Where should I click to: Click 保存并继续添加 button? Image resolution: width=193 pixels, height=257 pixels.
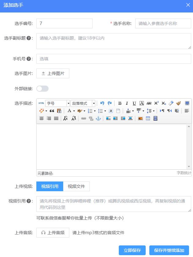169,250
